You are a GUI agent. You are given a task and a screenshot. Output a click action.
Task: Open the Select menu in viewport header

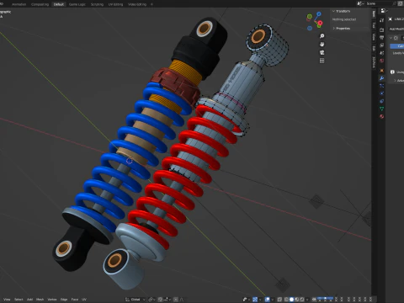[x=19, y=300]
